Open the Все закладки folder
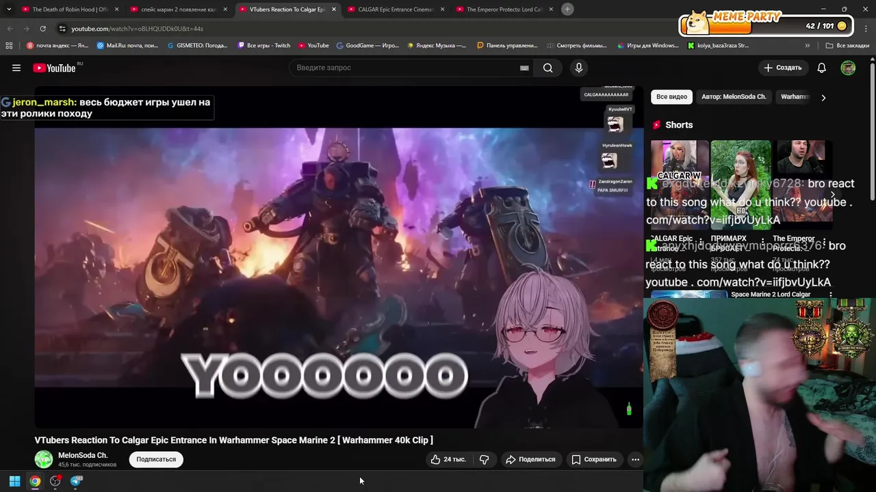Viewport: 876px width, 492px height. point(847,46)
